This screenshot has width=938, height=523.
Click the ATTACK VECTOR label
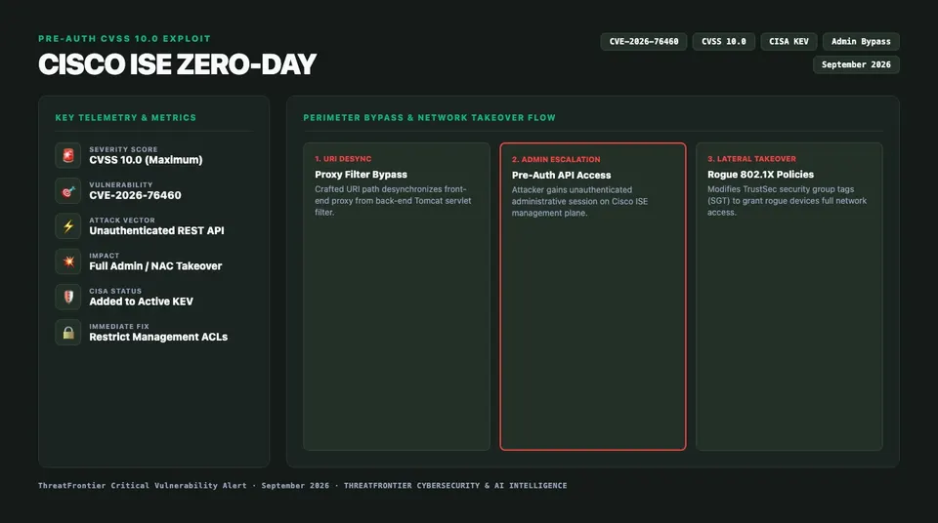pyautogui.click(x=122, y=220)
